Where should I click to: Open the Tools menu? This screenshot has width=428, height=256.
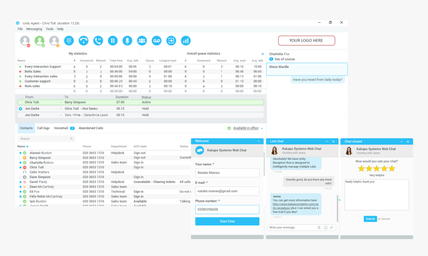pos(49,29)
